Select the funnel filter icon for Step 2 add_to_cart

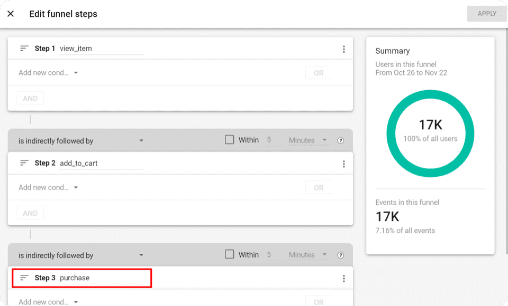[24, 163]
